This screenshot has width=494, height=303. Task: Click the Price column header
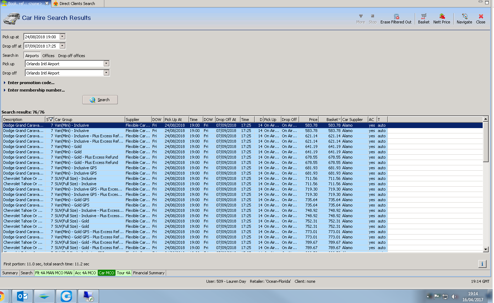(x=308, y=120)
